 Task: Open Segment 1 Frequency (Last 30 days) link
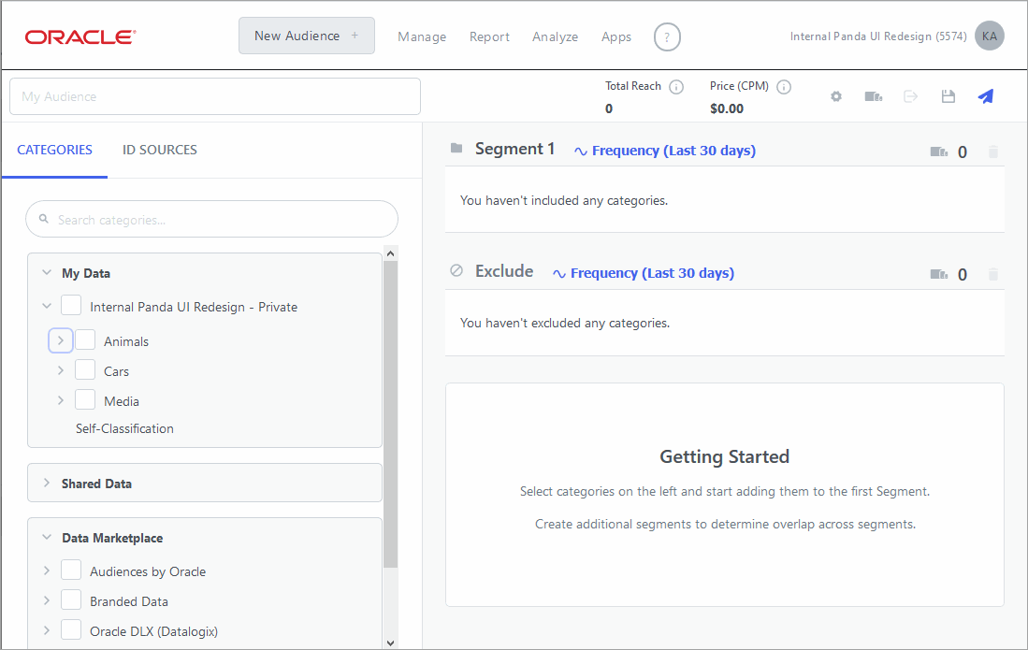665,151
